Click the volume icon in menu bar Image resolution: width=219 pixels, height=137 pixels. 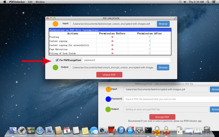(x=185, y=2)
